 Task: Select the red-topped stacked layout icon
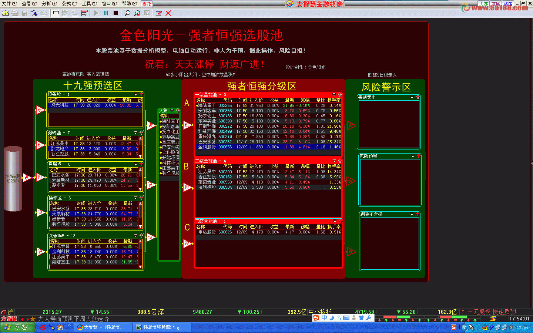click(84, 13)
